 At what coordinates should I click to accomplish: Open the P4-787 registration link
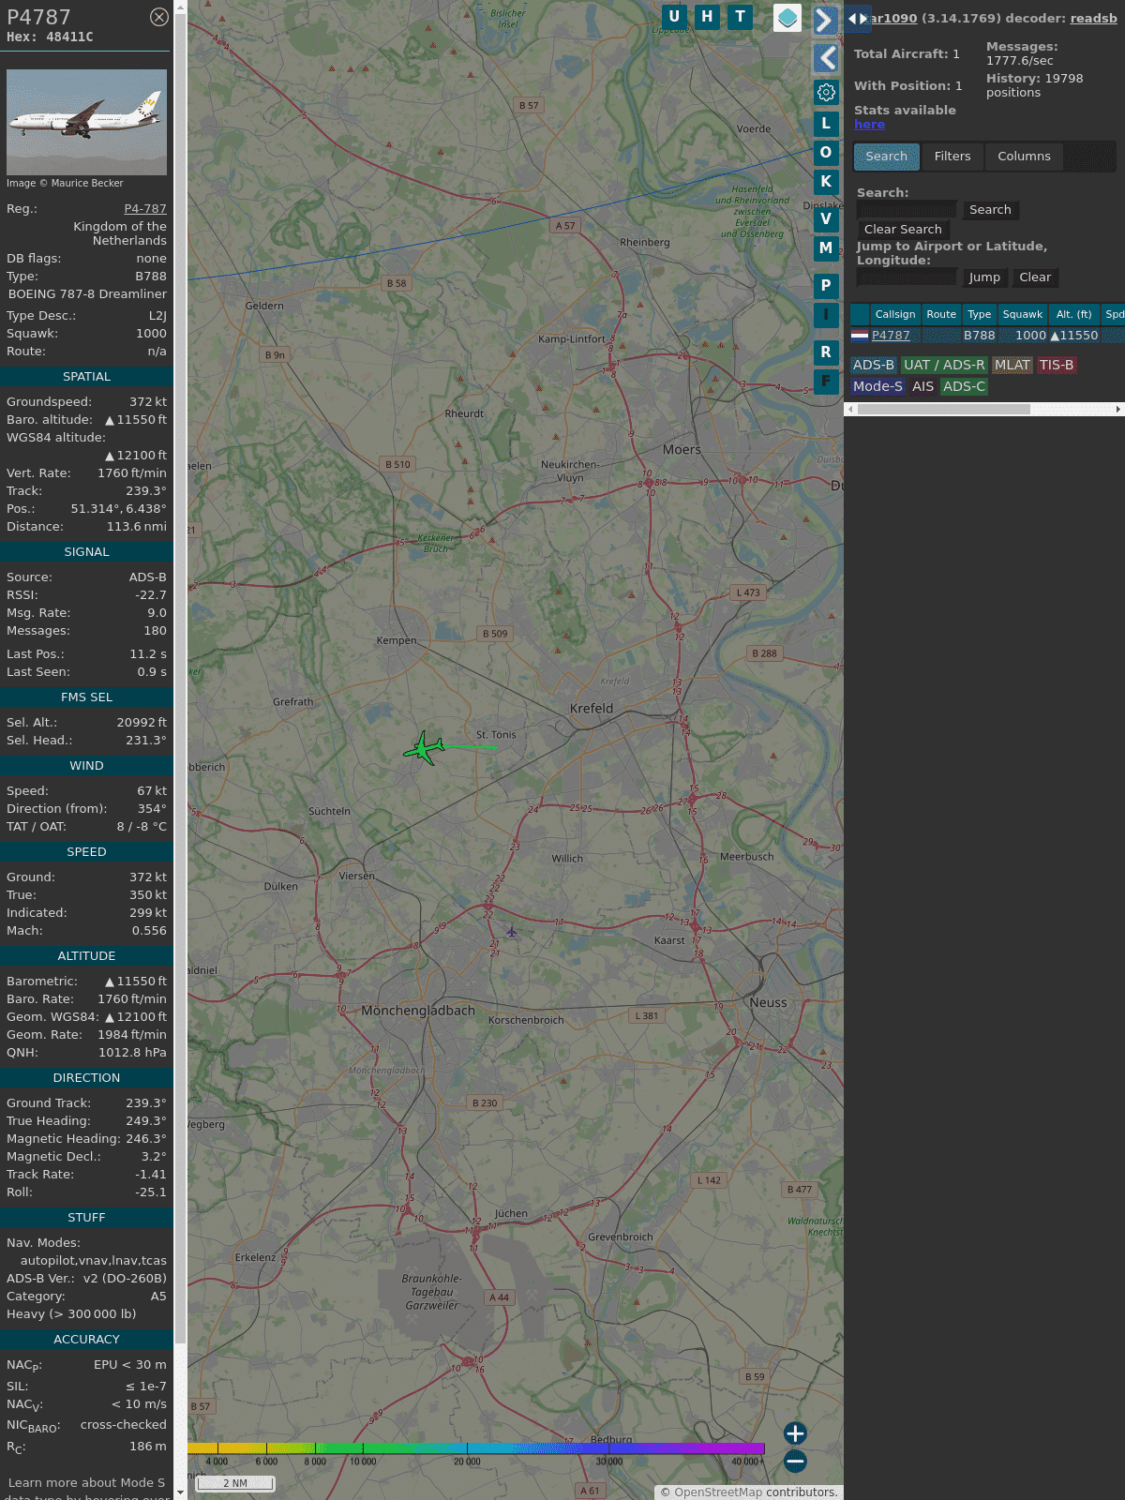click(145, 209)
